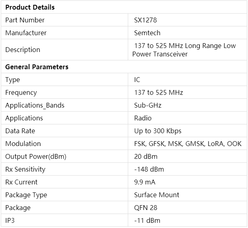Select the 'Long Range Low Power Transceiver' description
This screenshot has height=228, width=248.
point(184,50)
